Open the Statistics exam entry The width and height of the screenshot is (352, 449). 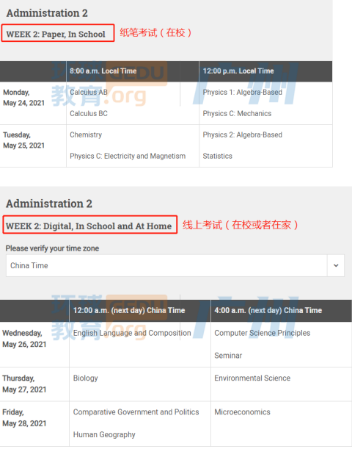click(x=217, y=156)
